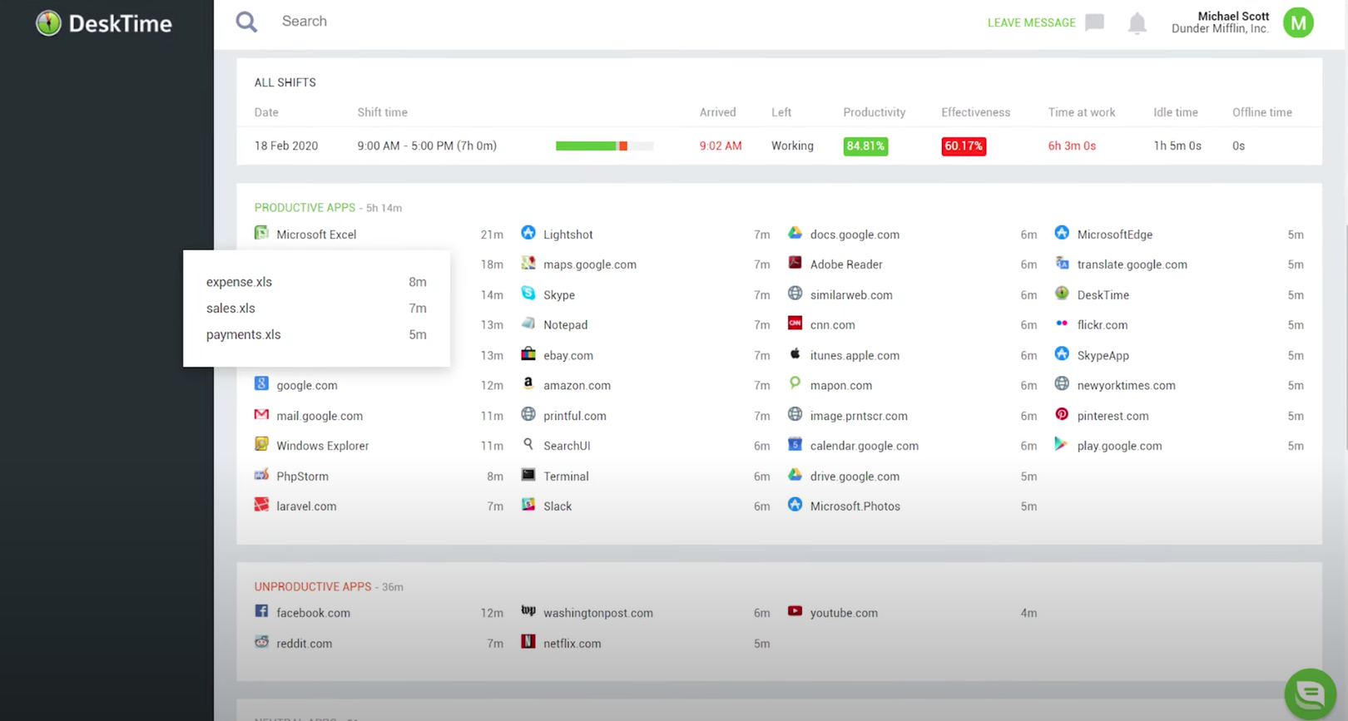
Task: Click the search magnifier icon
Action: tap(246, 22)
